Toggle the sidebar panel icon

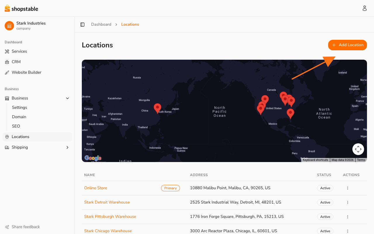tap(82, 25)
